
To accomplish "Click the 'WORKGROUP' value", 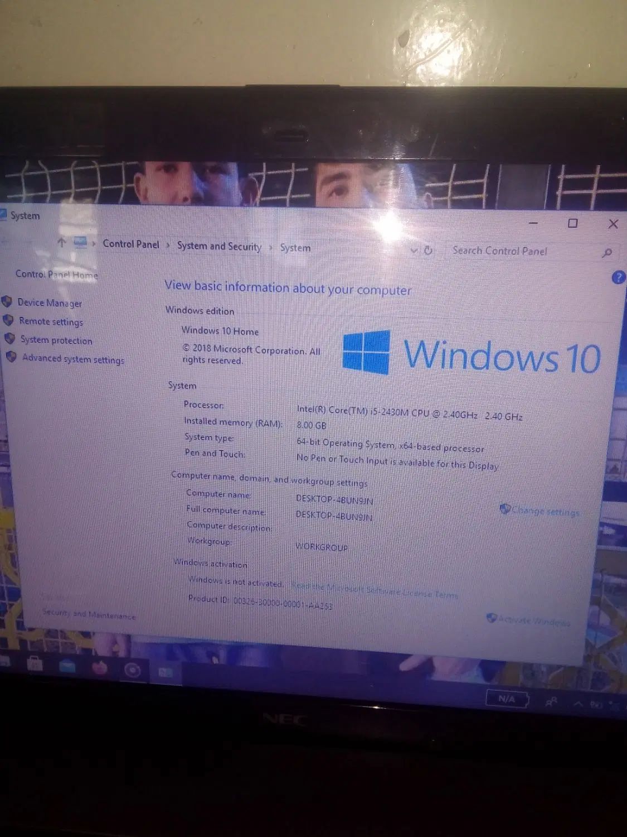I will [322, 547].
